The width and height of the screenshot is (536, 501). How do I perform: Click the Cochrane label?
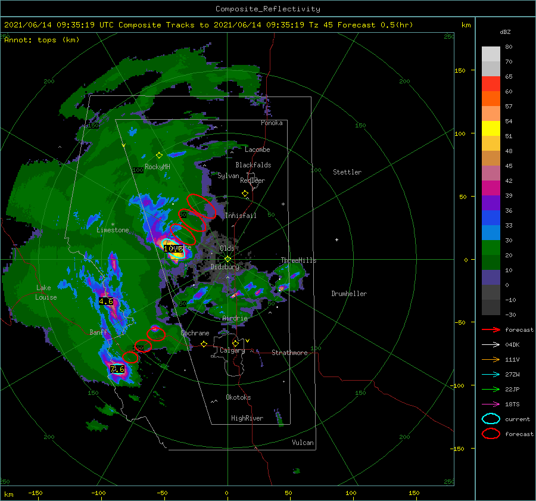click(195, 333)
